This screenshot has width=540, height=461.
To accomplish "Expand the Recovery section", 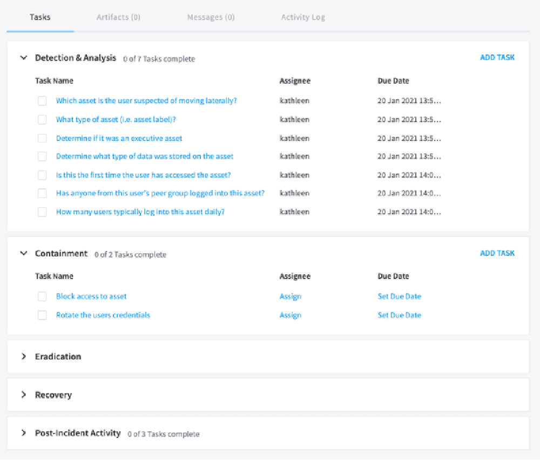I will [x=23, y=395].
